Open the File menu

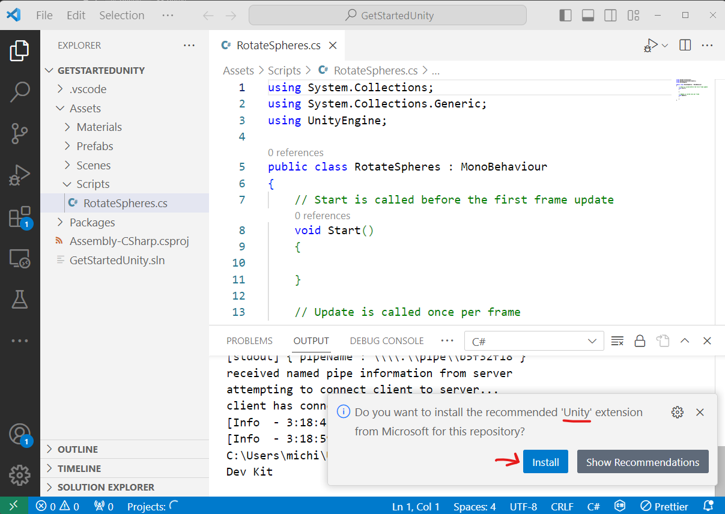tap(44, 16)
